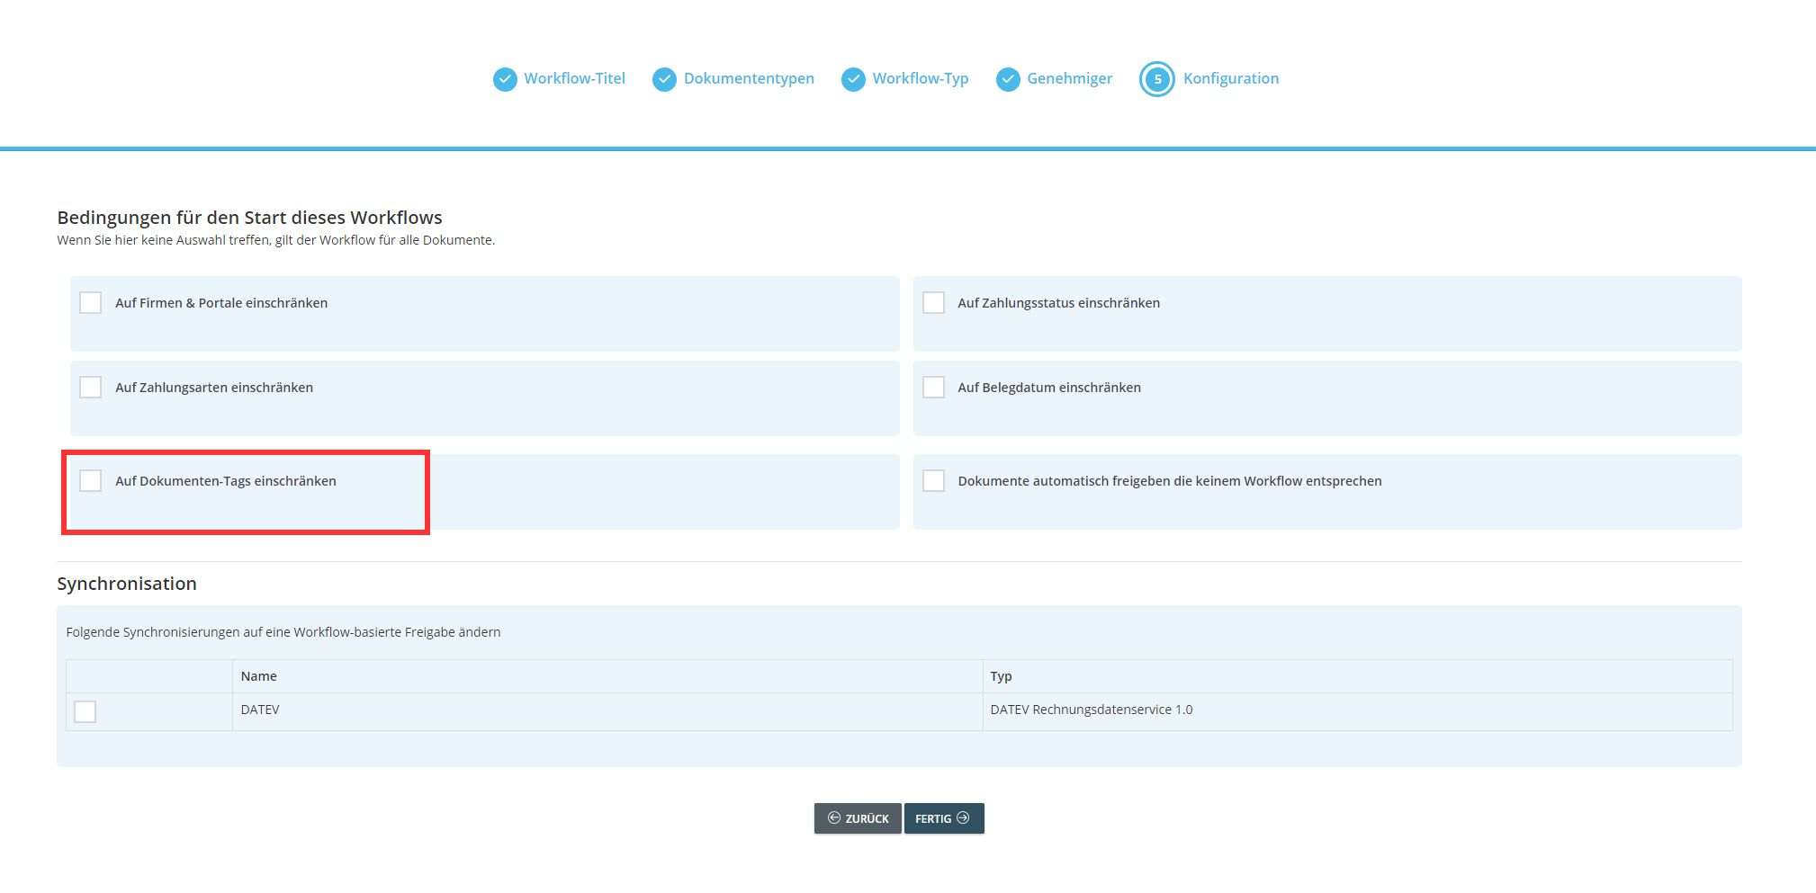Go to the Workflow-Titel step

[x=574, y=78]
